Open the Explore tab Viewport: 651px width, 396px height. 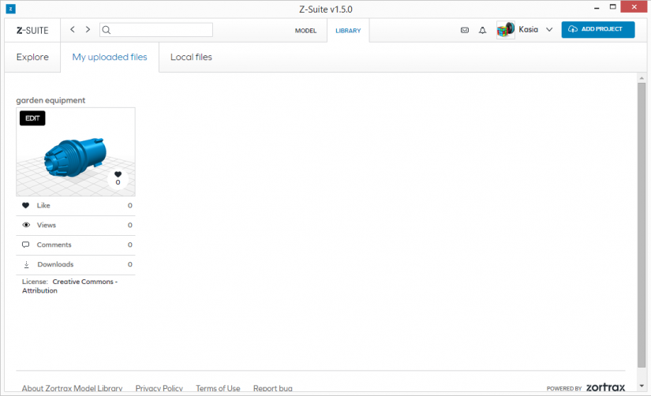(x=32, y=57)
